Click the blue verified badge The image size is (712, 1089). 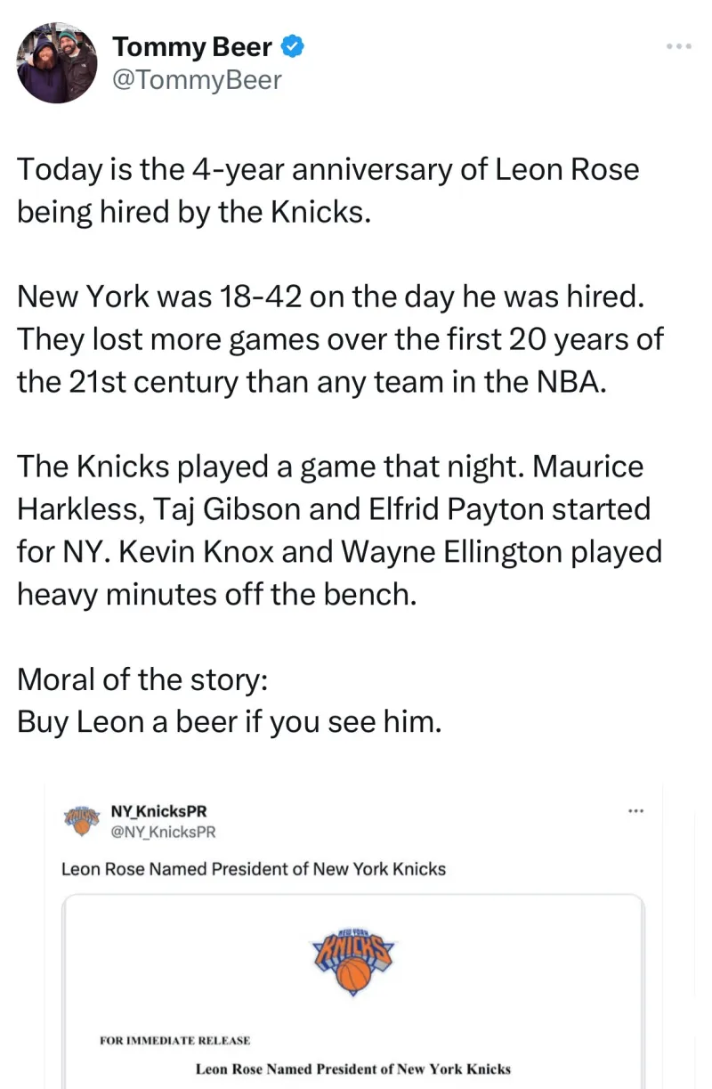pos(294,47)
